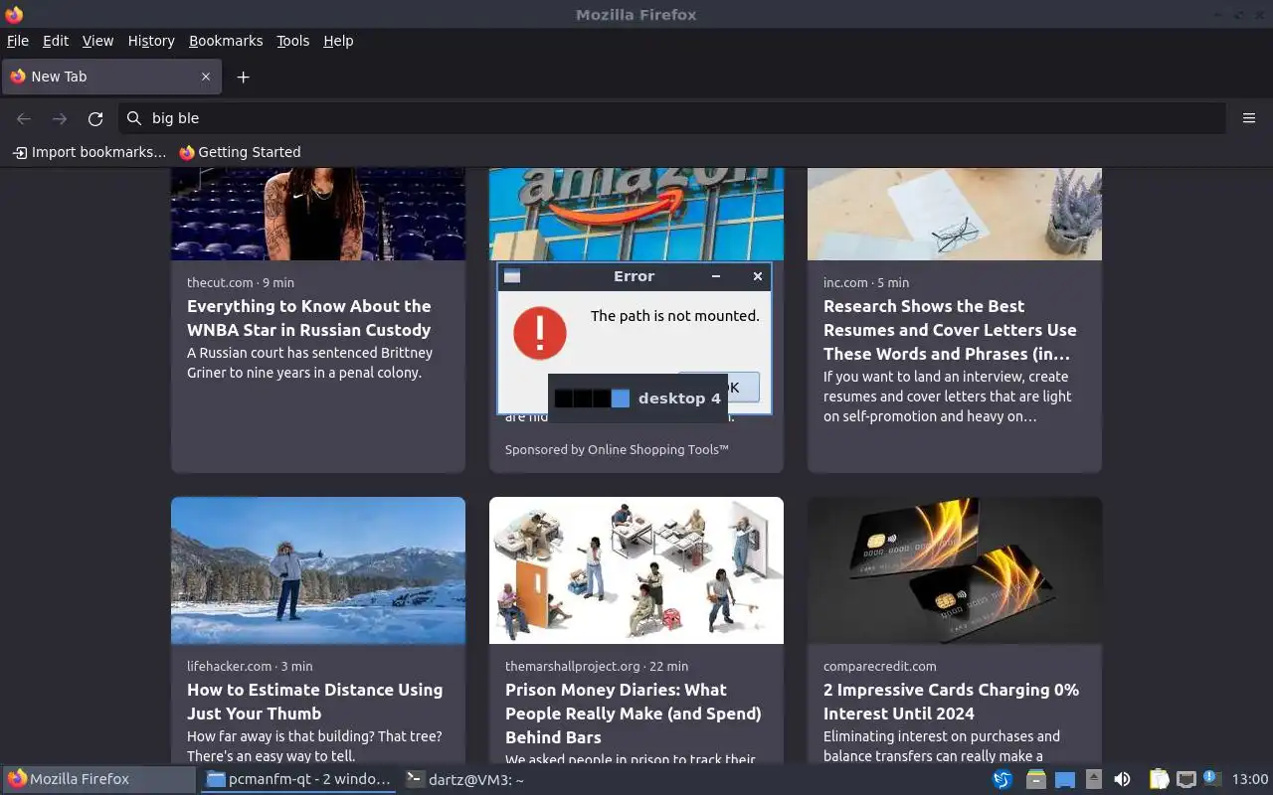The width and height of the screenshot is (1273, 795).
Task: Click the snowy mountain thumbnail image
Action: point(318,570)
